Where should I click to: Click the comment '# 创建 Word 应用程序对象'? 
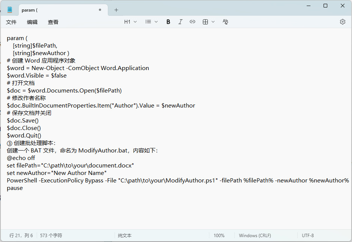tap(41, 61)
